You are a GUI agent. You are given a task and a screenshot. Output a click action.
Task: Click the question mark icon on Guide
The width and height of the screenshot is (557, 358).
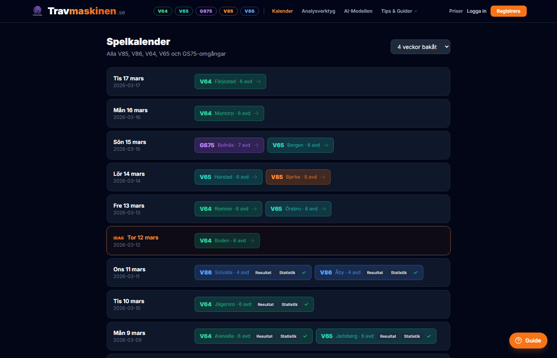pyautogui.click(x=518, y=340)
